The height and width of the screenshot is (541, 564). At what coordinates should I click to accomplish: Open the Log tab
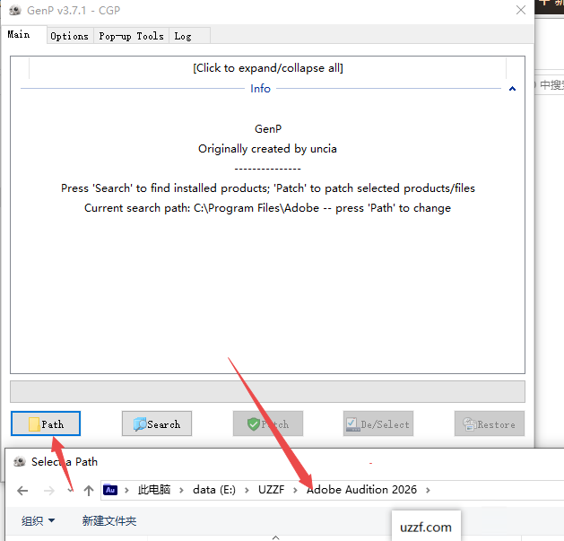tap(183, 36)
